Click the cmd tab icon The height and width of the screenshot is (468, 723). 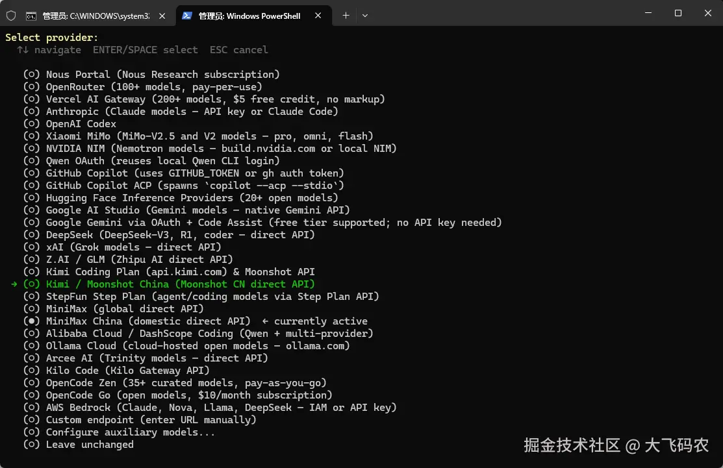31,16
